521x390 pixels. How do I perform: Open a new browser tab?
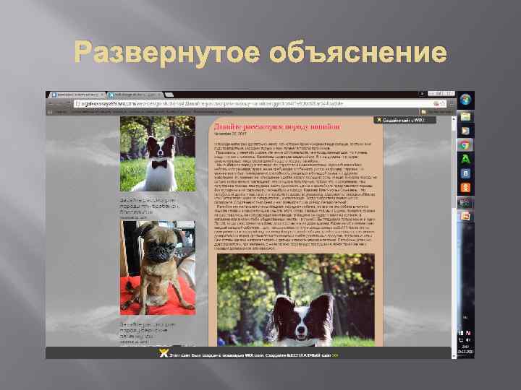169,95
